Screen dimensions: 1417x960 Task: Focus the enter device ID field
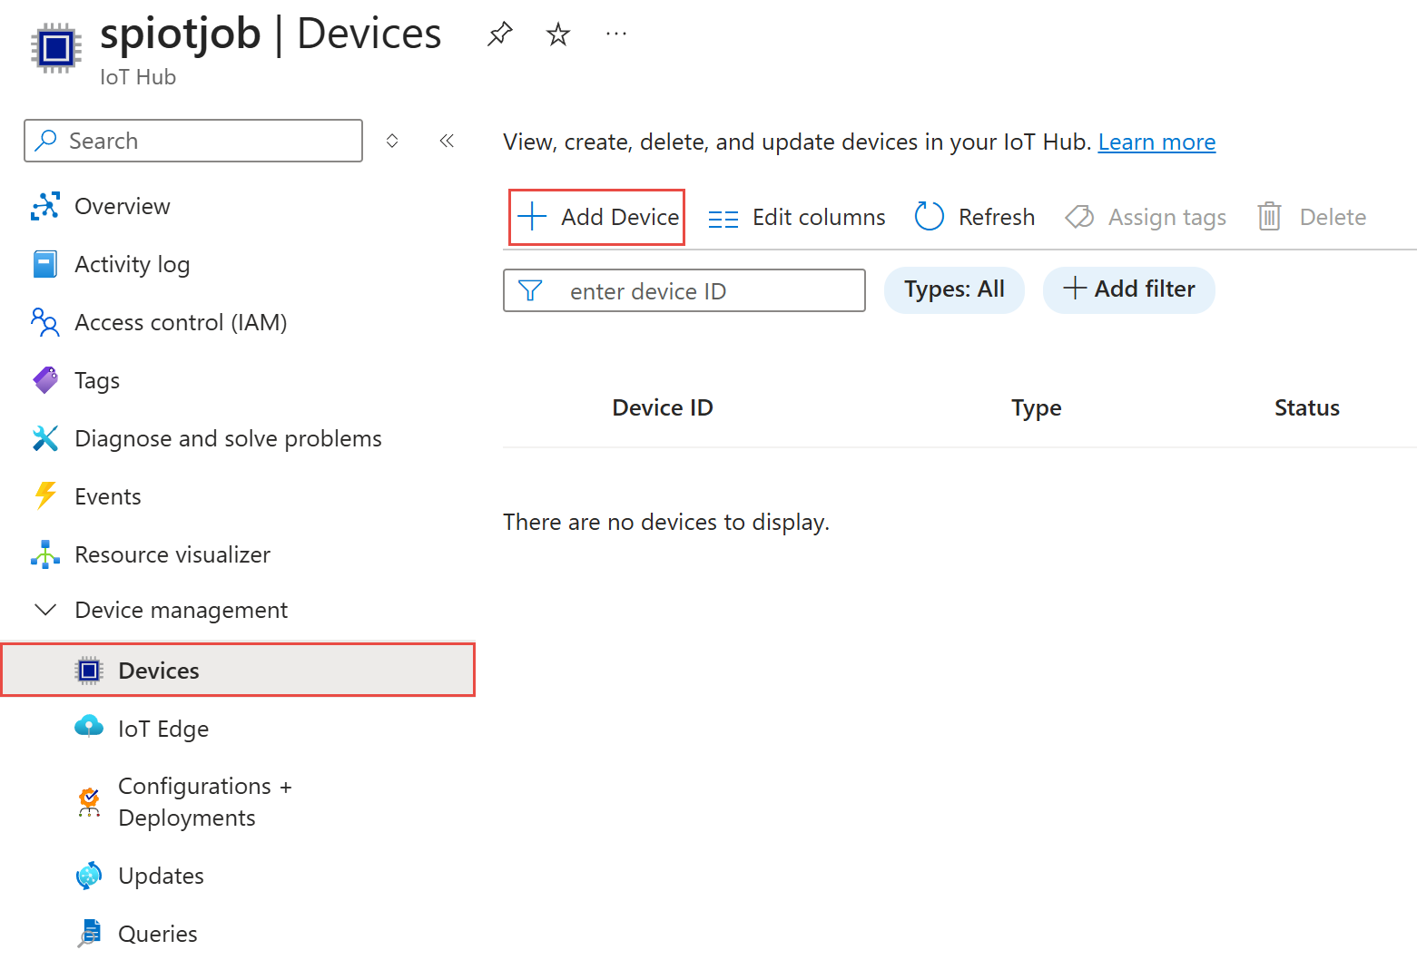pos(699,291)
